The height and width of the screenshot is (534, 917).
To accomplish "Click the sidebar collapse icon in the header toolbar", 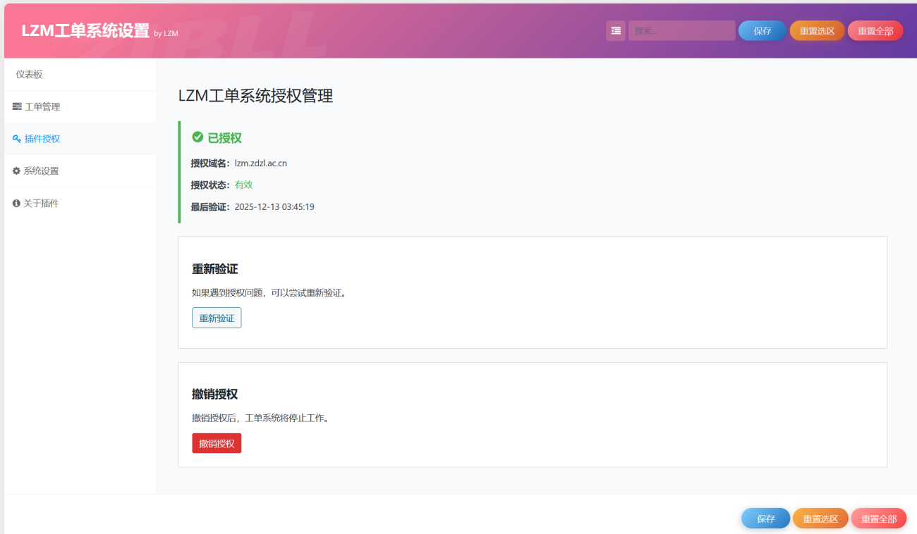I will (615, 30).
